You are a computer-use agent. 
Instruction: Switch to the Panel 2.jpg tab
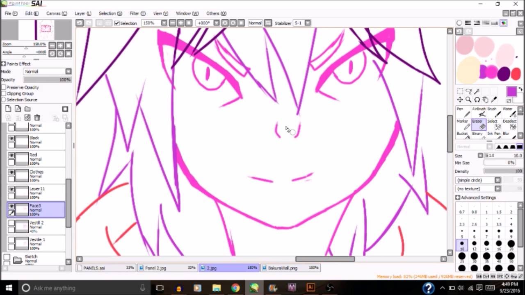(168, 268)
